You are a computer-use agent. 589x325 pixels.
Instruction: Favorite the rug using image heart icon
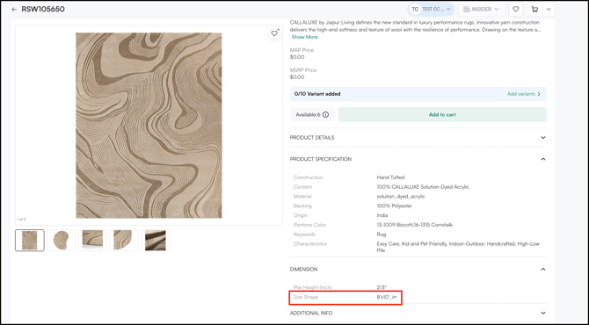(x=274, y=33)
